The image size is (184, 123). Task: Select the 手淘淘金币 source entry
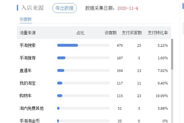point(30,121)
